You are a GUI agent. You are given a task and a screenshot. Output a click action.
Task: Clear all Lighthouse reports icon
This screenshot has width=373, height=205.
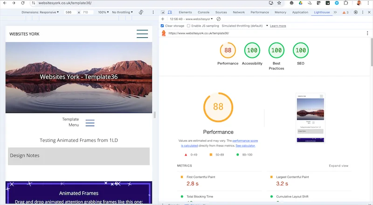point(218,19)
